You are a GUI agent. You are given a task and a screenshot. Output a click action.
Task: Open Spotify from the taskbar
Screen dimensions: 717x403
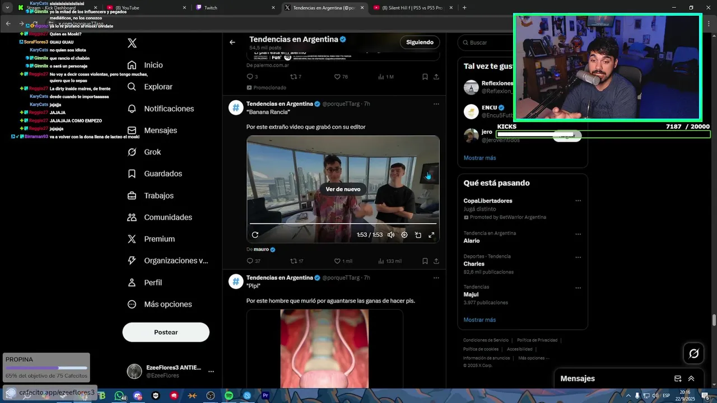point(229,396)
